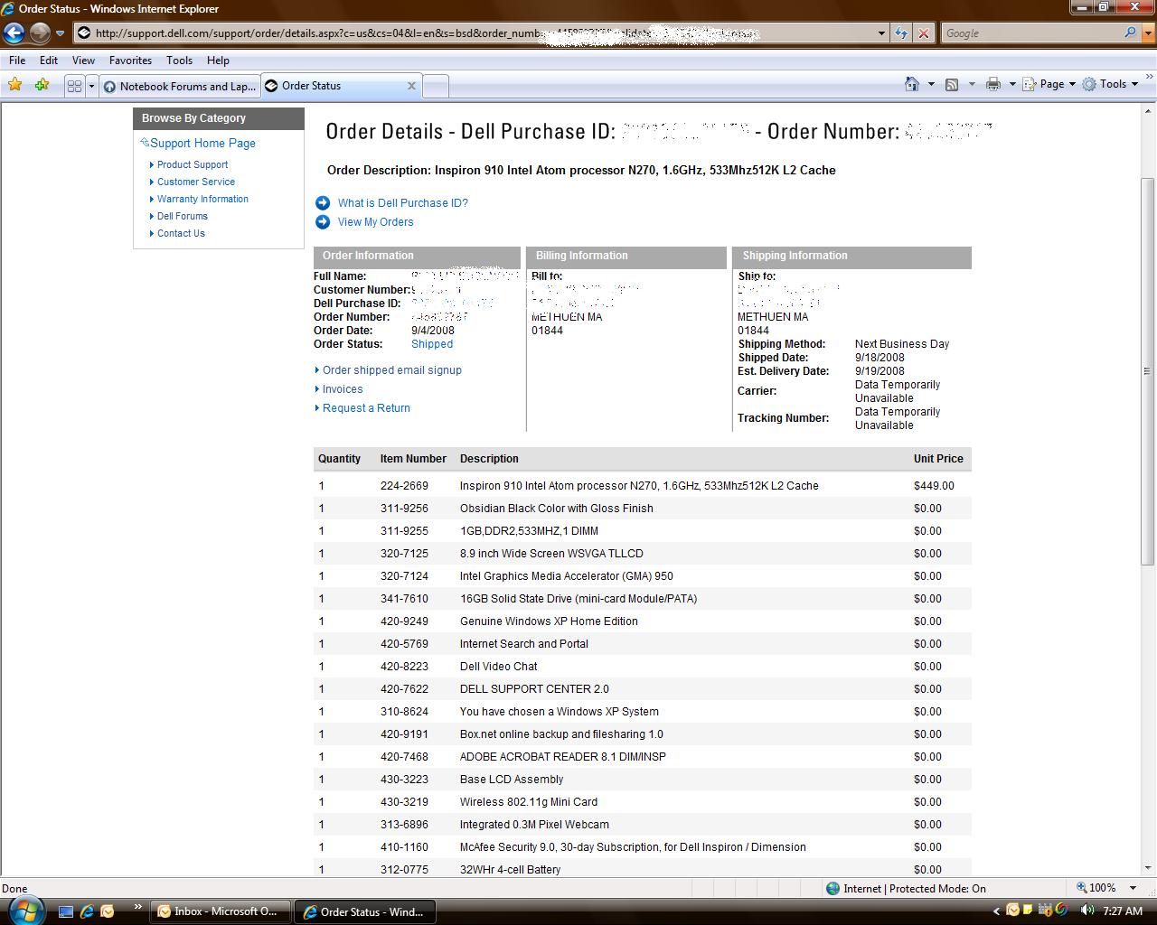This screenshot has width=1157, height=925.
Task: Open Support Home Page link
Action: coord(202,143)
